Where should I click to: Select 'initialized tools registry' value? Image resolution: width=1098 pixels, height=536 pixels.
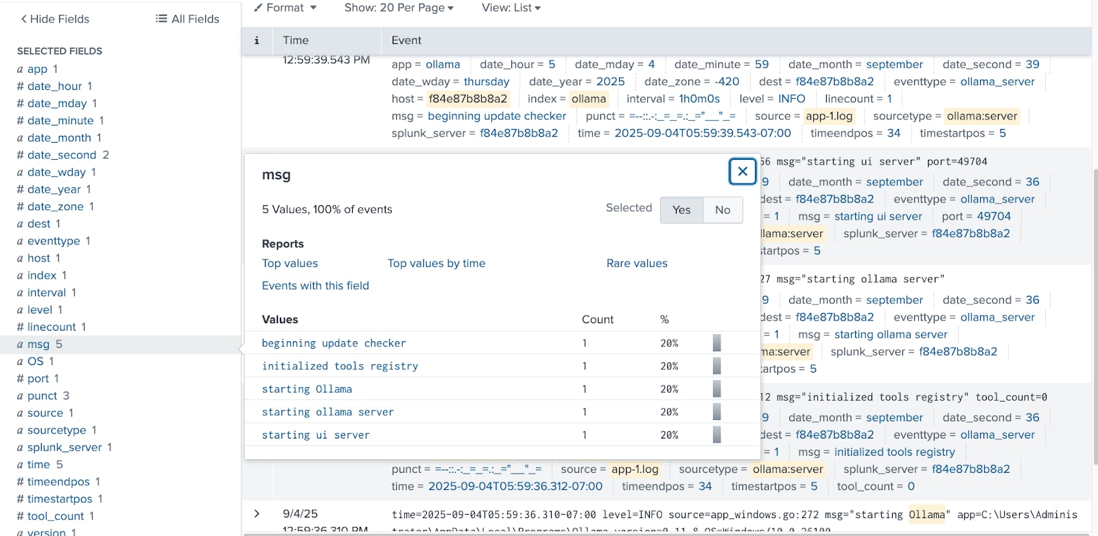click(x=340, y=366)
